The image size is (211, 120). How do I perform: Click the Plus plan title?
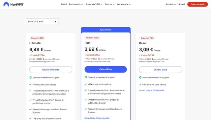87,43
